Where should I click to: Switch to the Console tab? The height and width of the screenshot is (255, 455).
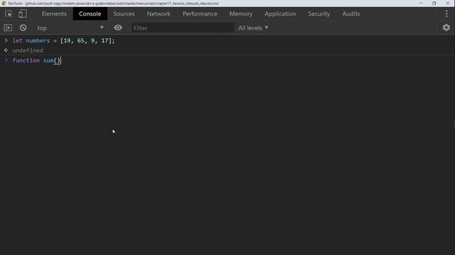tap(90, 13)
